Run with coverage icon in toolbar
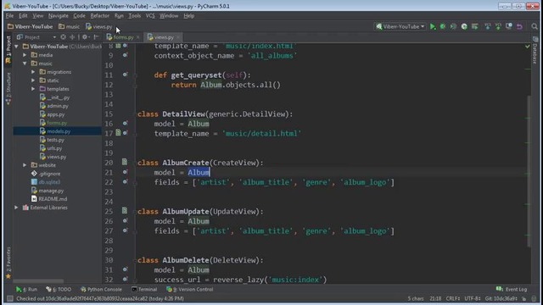The width and height of the screenshot is (543, 305). (x=453, y=26)
